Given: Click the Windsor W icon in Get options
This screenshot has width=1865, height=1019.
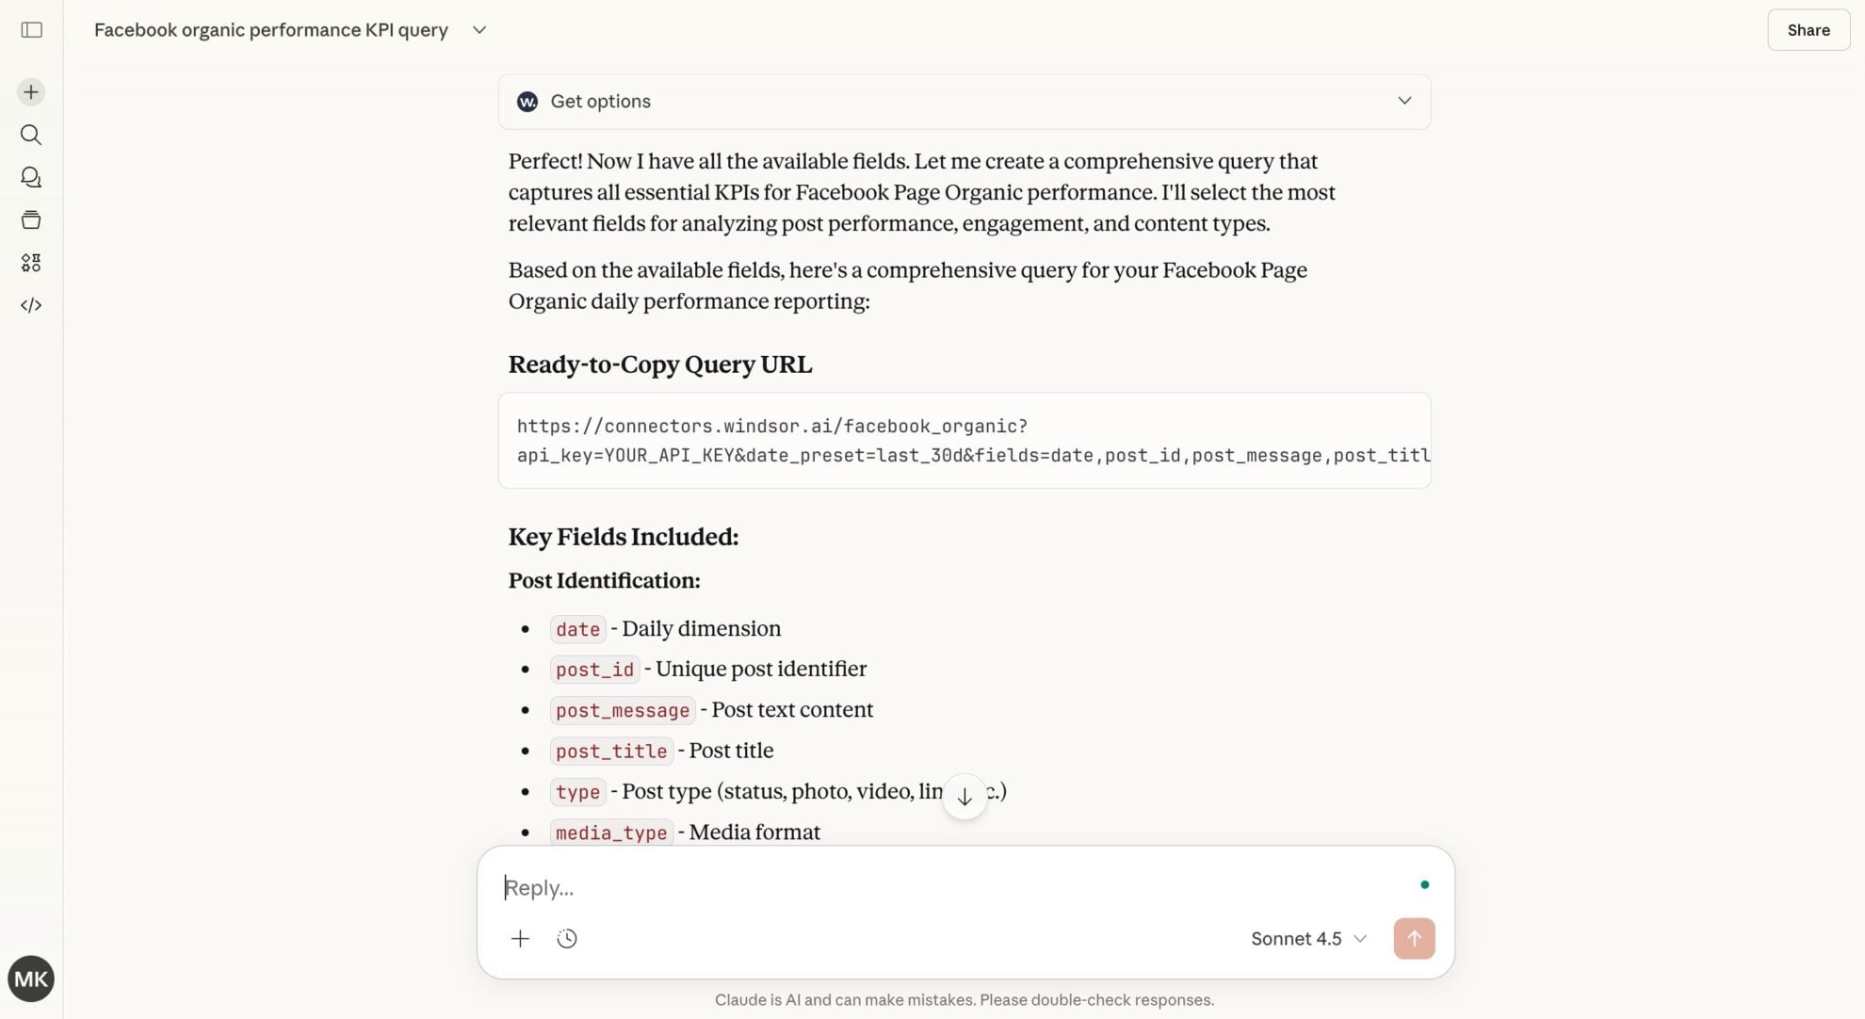Looking at the screenshot, I should [x=527, y=102].
